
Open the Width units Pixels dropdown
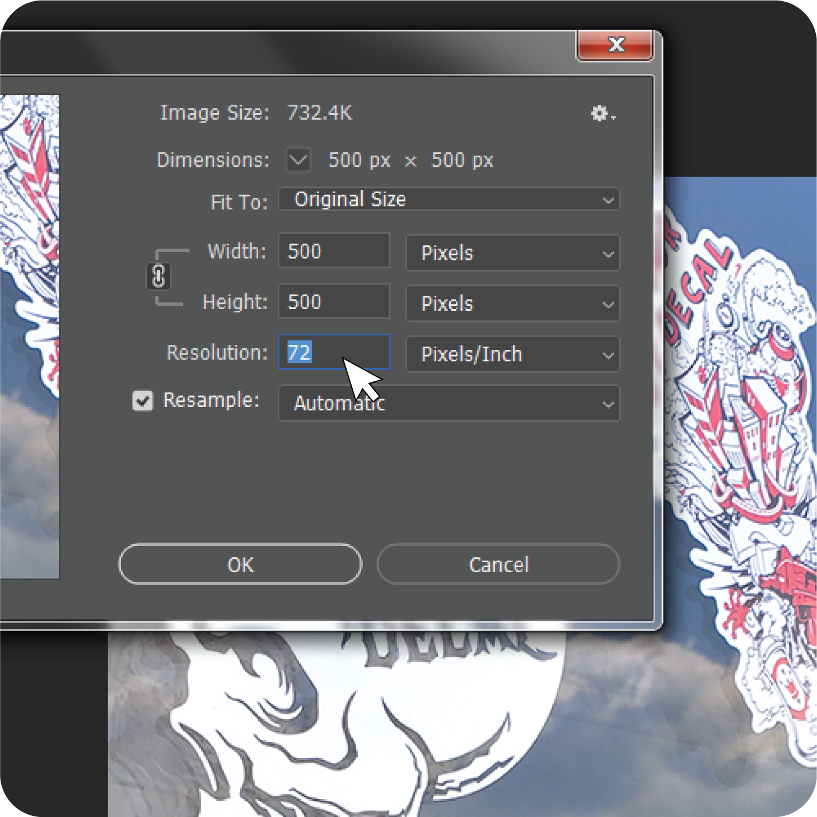[x=513, y=253]
